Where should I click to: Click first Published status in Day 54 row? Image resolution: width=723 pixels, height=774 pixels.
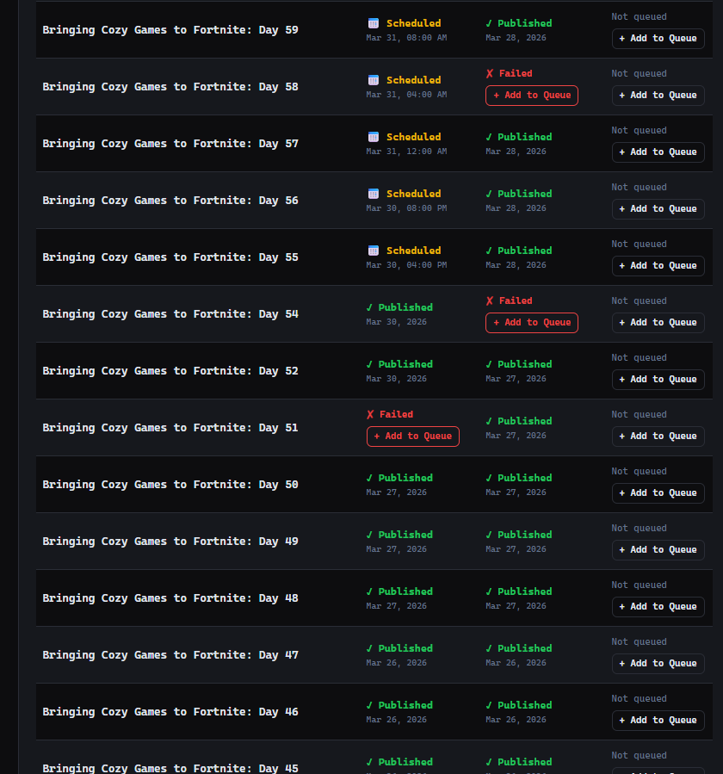click(x=399, y=307)
